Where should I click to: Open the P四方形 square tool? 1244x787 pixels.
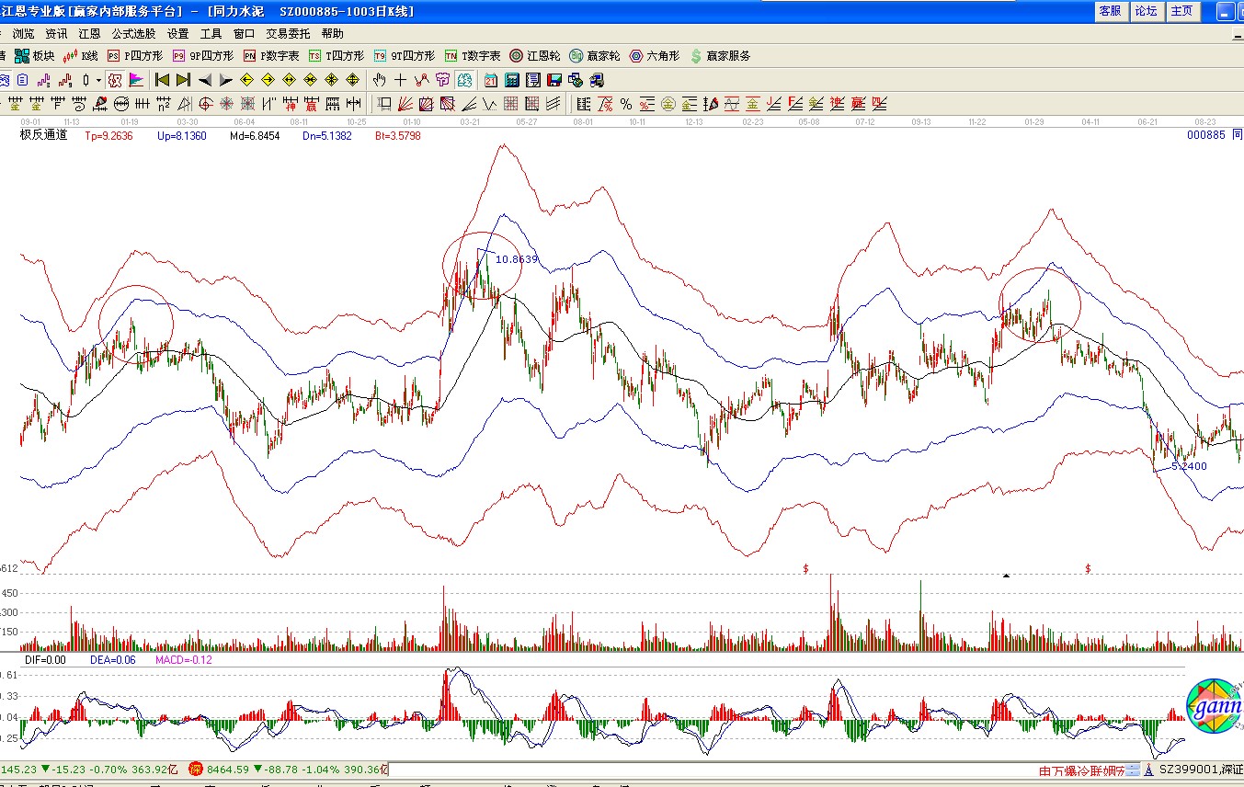[x=133, y=56]
